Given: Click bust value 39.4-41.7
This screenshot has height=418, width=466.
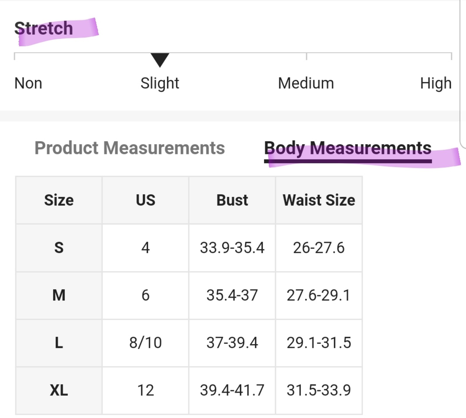Looking at the screenshot, I should pyautogui.click(x=232, y=390).
